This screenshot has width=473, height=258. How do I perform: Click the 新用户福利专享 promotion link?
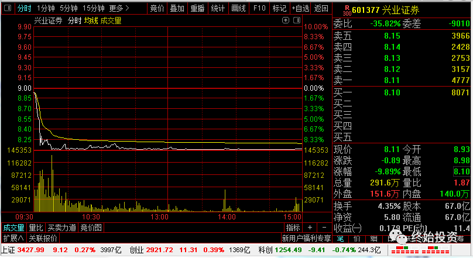pyautogui.click(x=306, y=239)
